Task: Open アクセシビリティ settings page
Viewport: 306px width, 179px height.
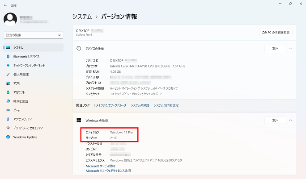Action: [34, 119]
